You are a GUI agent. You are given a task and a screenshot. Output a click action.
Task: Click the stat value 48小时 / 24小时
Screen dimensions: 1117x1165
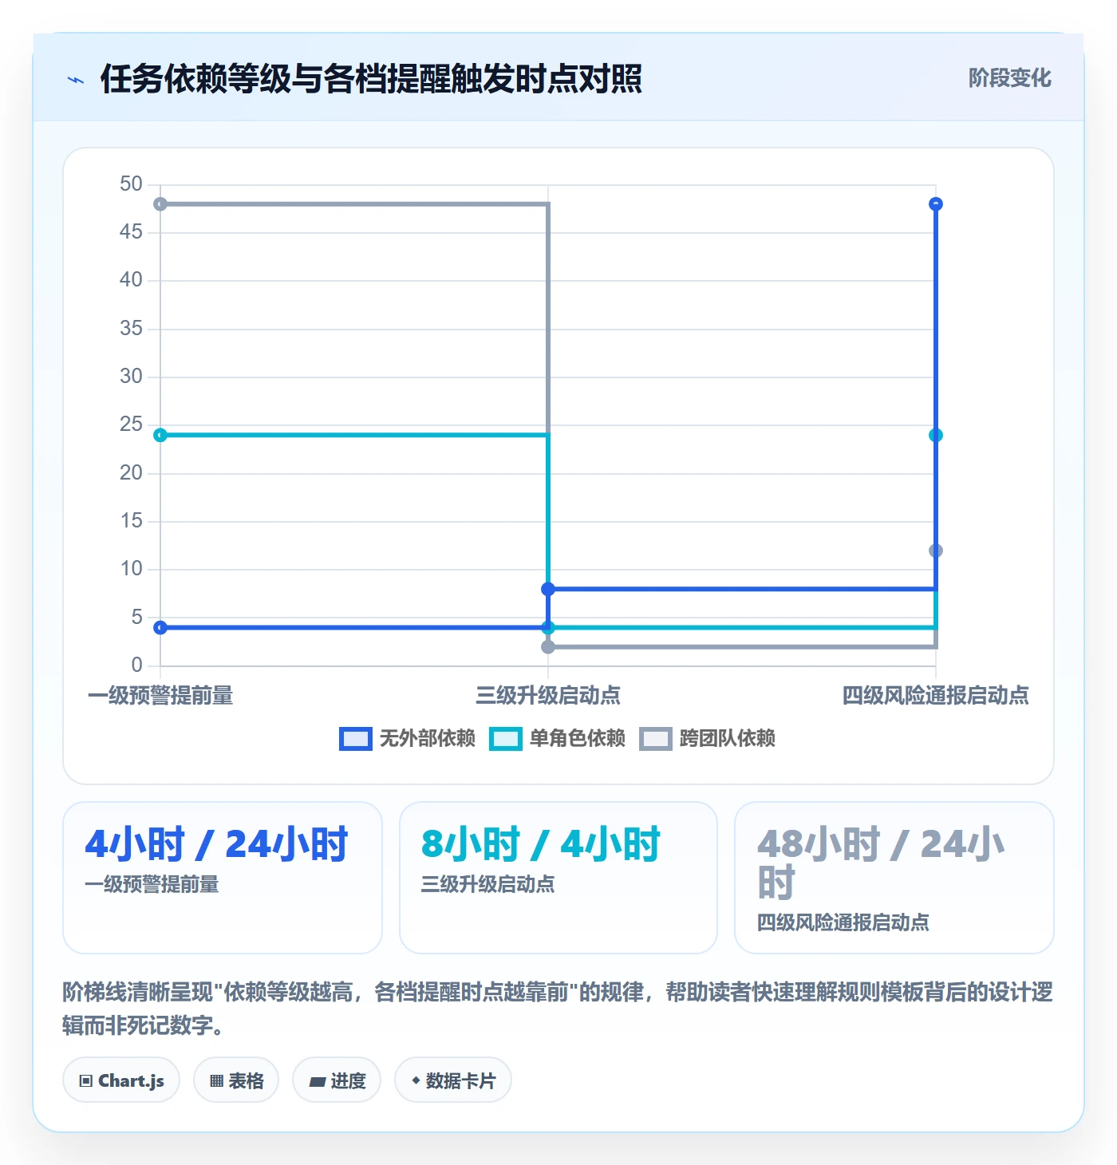pos(881,863)
